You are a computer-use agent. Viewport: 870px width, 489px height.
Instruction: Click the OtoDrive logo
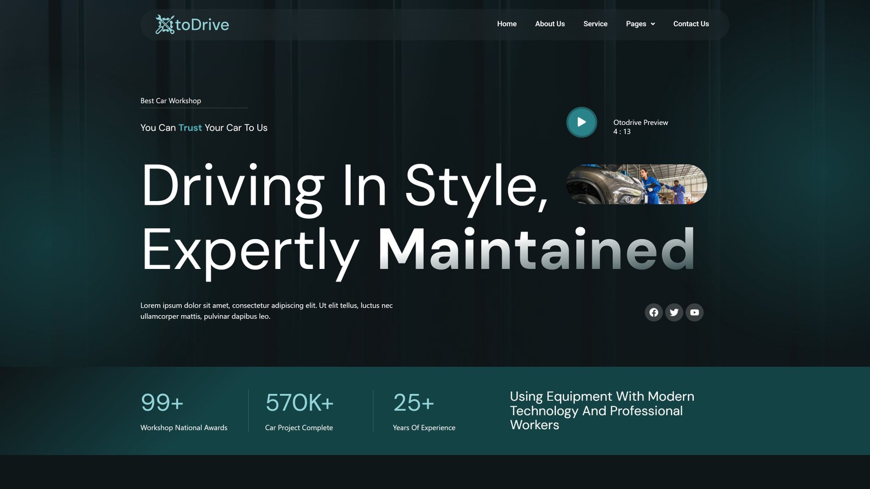(192, 24)
